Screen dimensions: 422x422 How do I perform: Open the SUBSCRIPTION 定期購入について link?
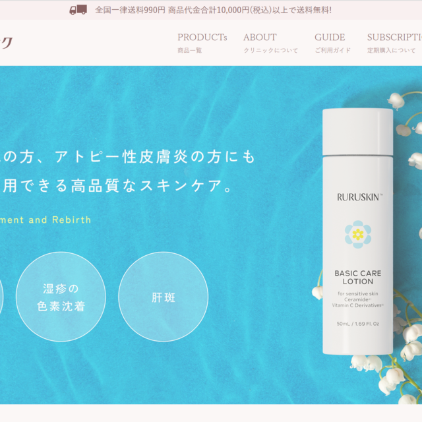click(x=394, y=43)
